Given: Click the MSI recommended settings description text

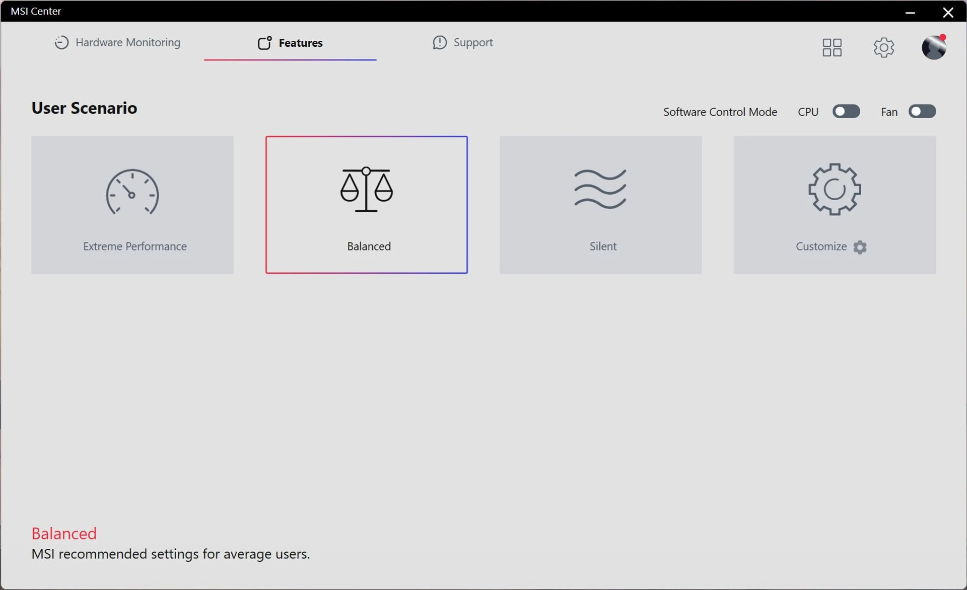Looking at the screenshot, I should pos(171,554).
